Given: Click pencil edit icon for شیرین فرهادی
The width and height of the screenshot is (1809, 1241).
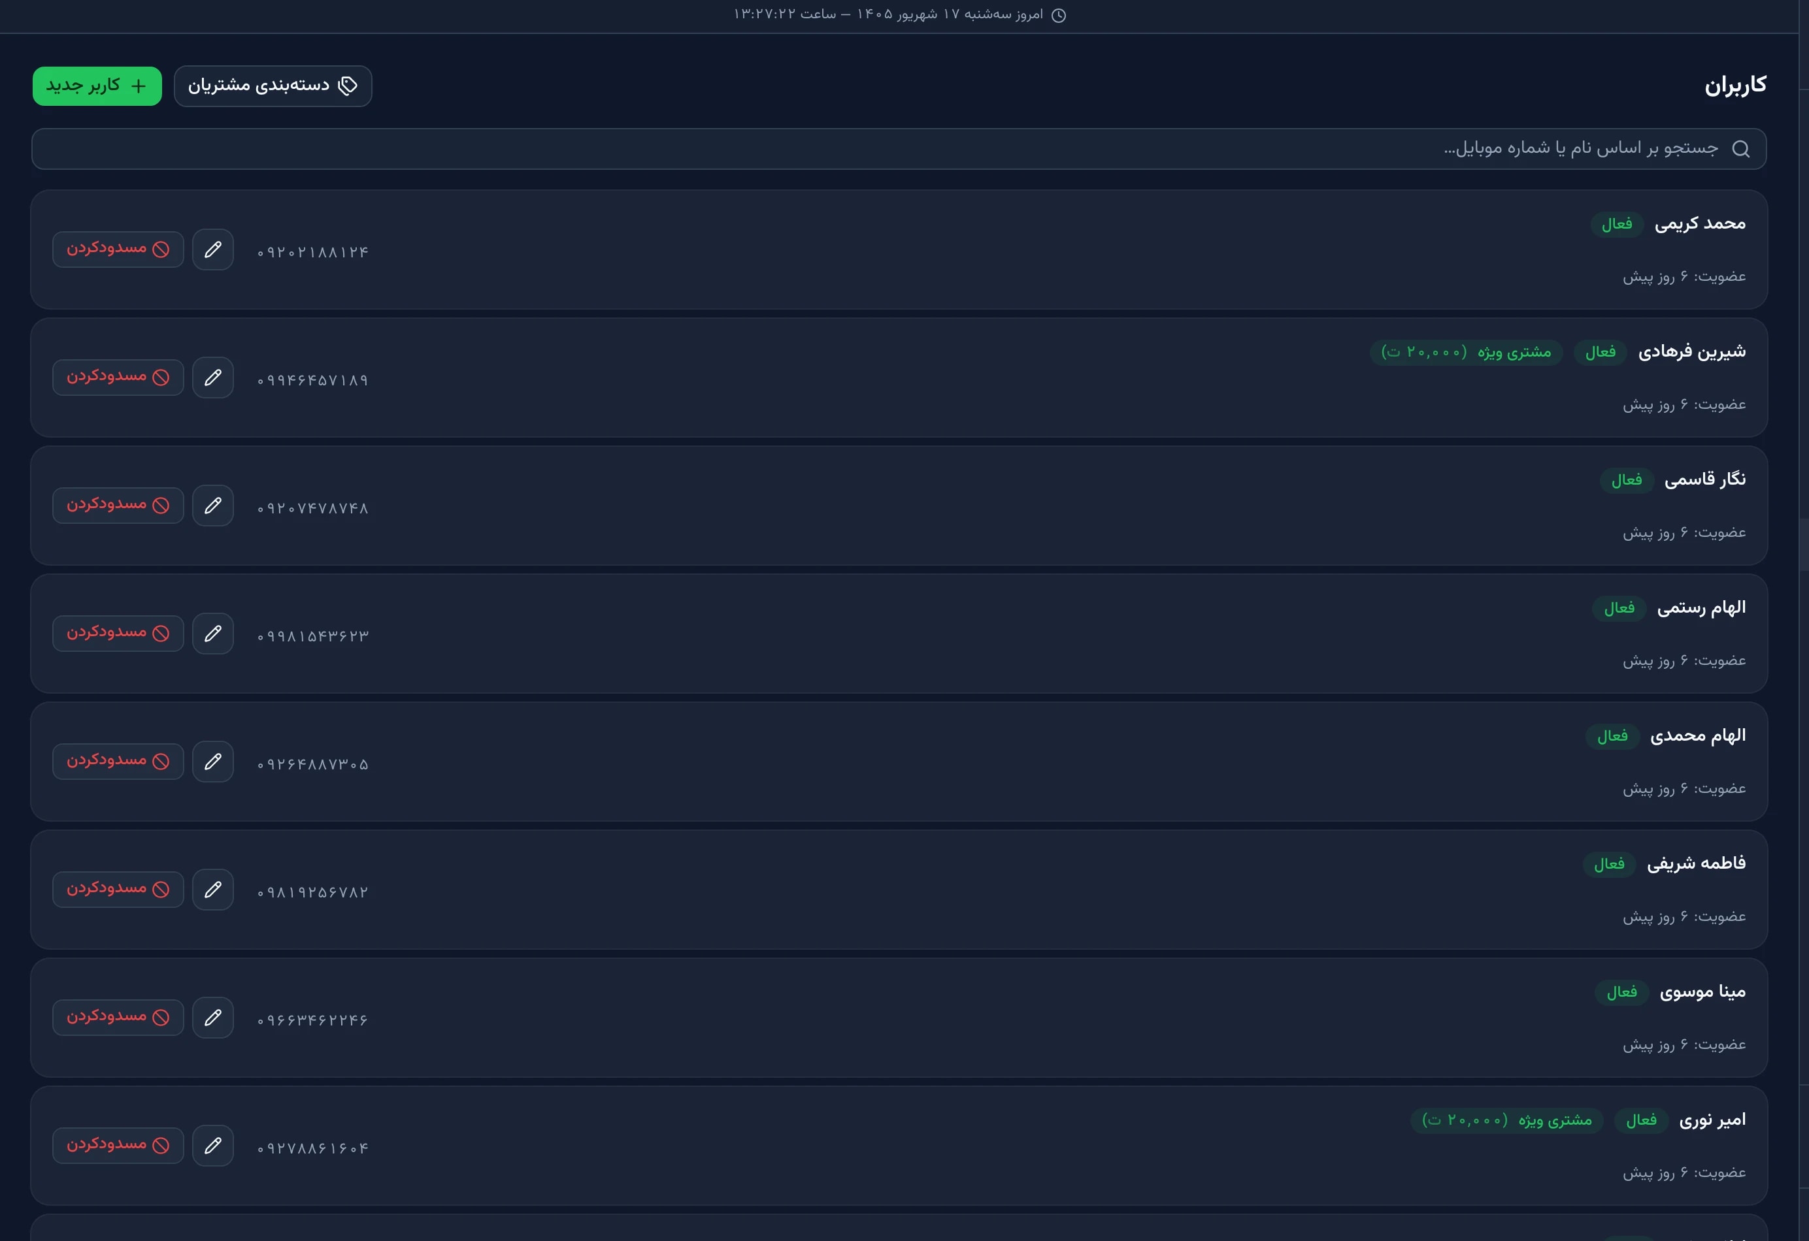Looking at the screenshot, I should click(212, 378).
